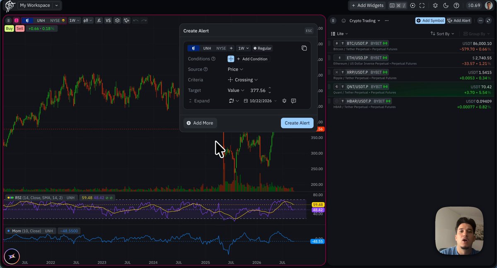Viewport: 497px width, 268px height.
Task: Maximize the watchlist widget panel
Action: point(489,21)
